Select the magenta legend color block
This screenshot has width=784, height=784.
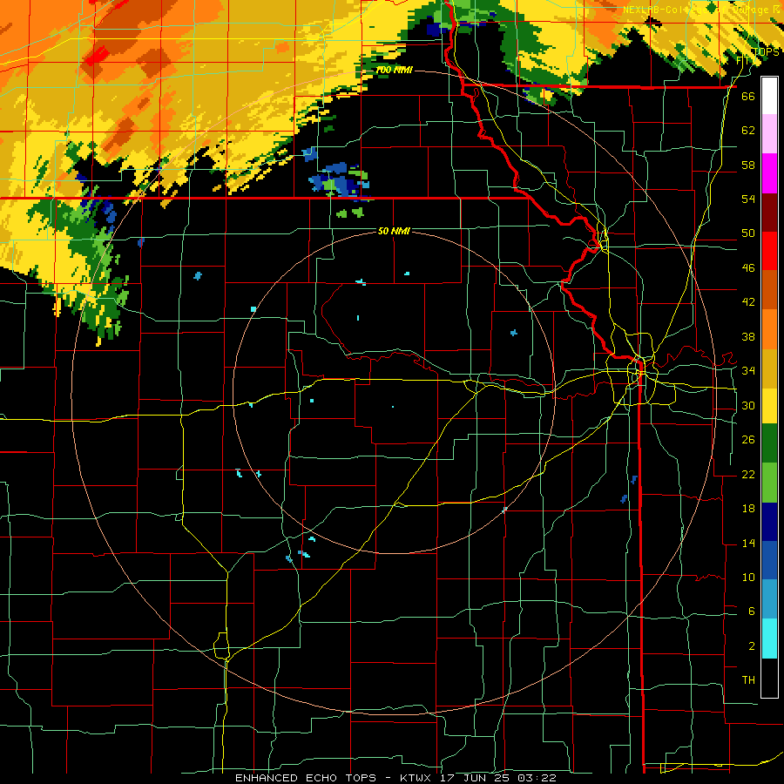769,173
